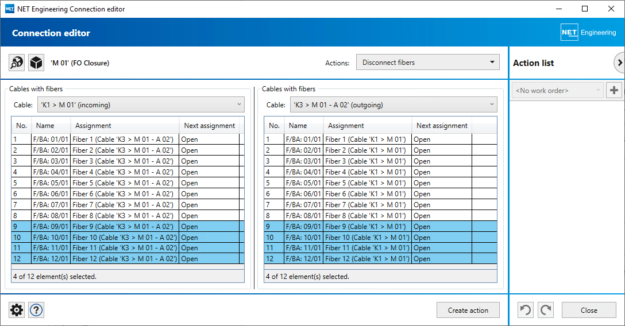Open settings with the gear icon
Image resolution: width=625 pixels, height=326 pixels.
click(17, 310)
